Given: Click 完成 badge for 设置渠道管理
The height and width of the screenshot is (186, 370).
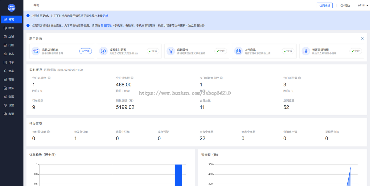Looking at the screenshot, I should 356,51.
